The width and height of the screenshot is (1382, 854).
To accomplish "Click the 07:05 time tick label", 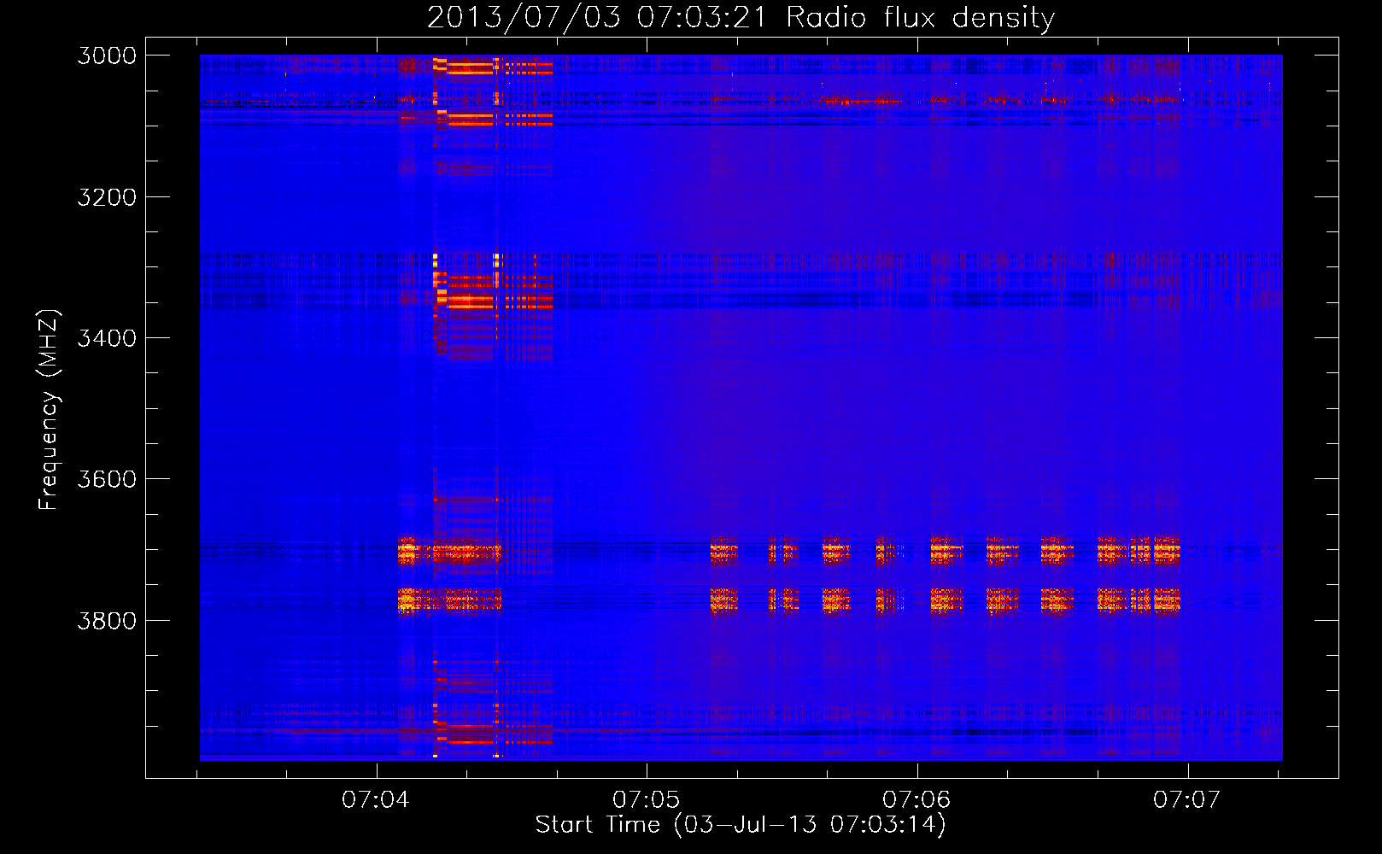I will click(647, 799).
